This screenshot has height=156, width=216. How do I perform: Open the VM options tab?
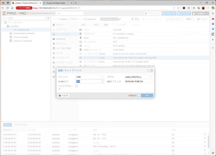65,44
